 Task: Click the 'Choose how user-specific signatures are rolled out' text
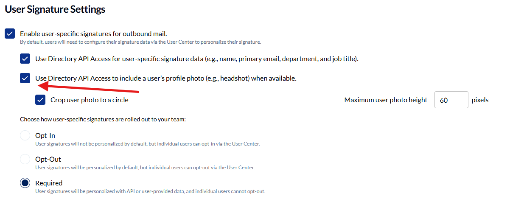tap(103, 120)
